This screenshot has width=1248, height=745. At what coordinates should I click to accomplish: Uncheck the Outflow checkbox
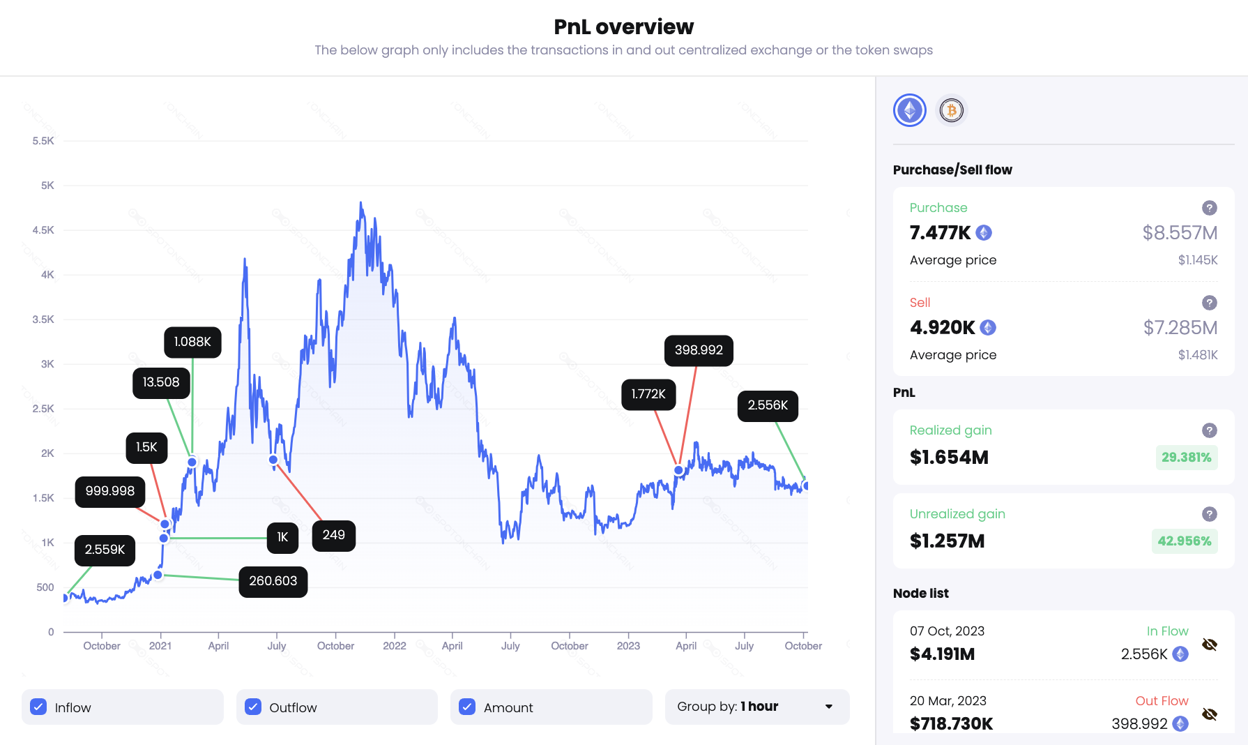pos(253,707)
